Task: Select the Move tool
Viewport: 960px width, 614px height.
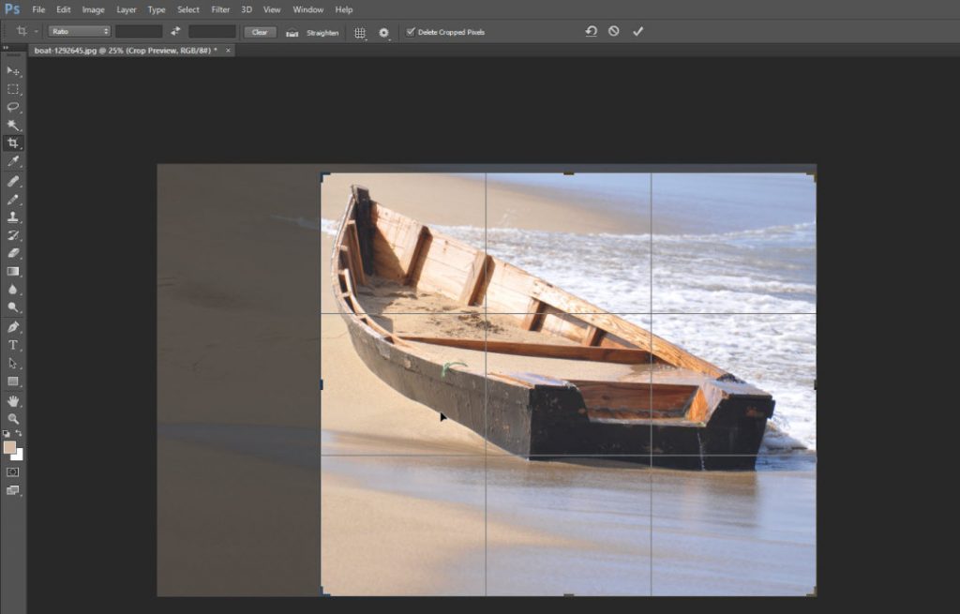Action: pos(13,71)
